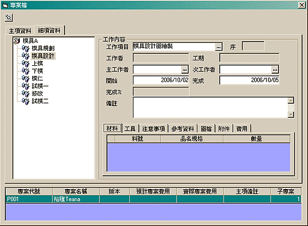This screenshot has width=308, height=226.
Task: Open the 圖檔 tab
Action: pos(207,129)
